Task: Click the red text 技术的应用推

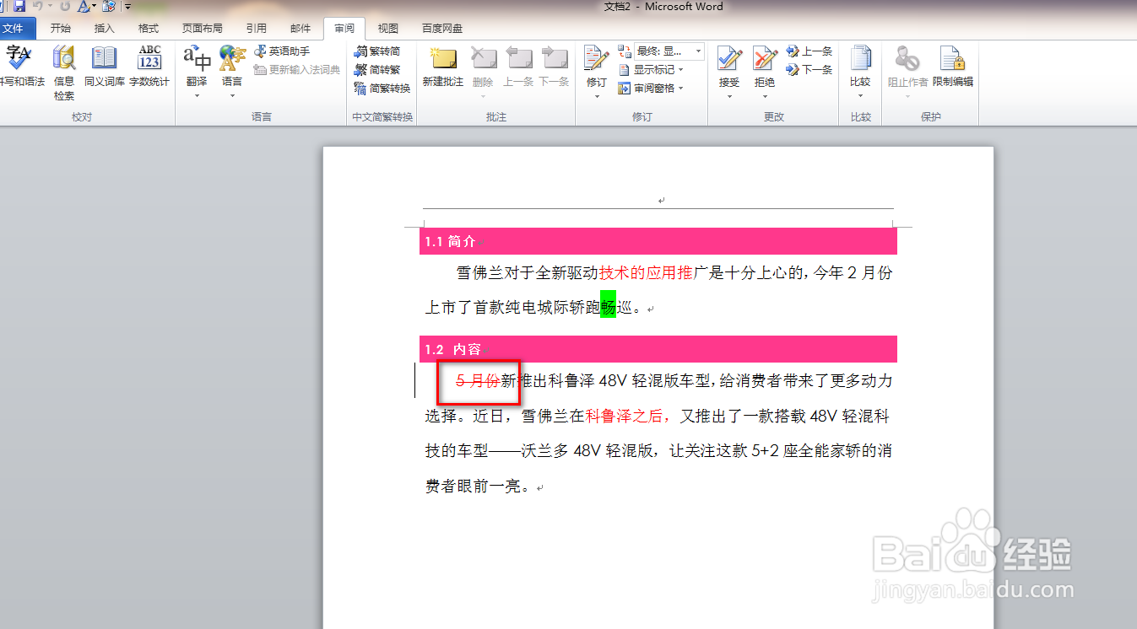Action: pos(646,273)
